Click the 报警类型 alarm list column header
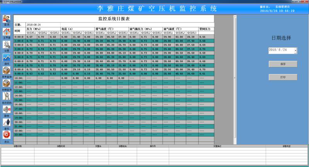Viewport: 309px width, 167px height. 287,147
